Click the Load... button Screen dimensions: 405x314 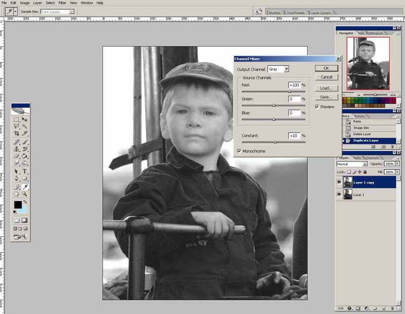(326, 88)
